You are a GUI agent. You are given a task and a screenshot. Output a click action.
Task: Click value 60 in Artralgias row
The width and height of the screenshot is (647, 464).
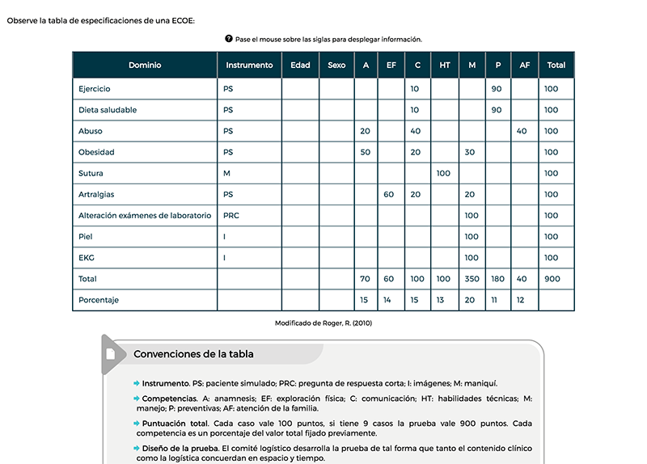point(389,195)
